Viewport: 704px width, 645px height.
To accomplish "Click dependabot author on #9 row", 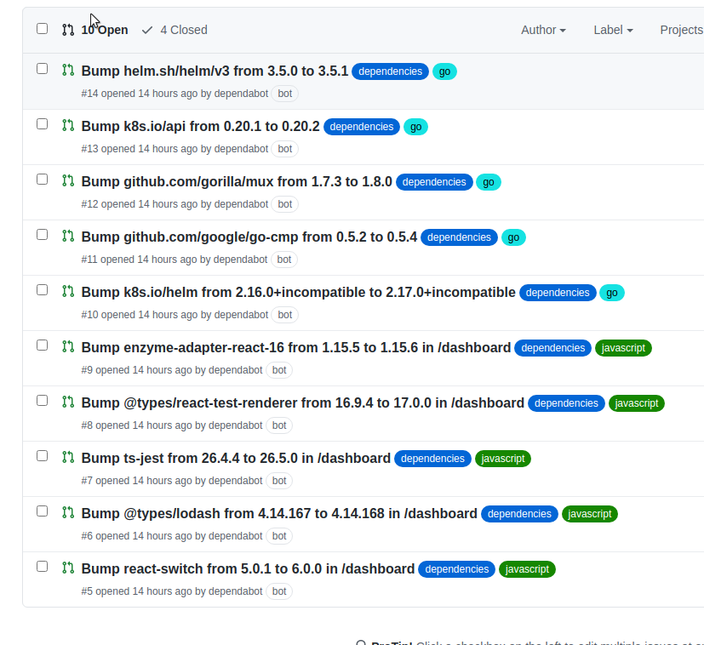I will (236, 370).
